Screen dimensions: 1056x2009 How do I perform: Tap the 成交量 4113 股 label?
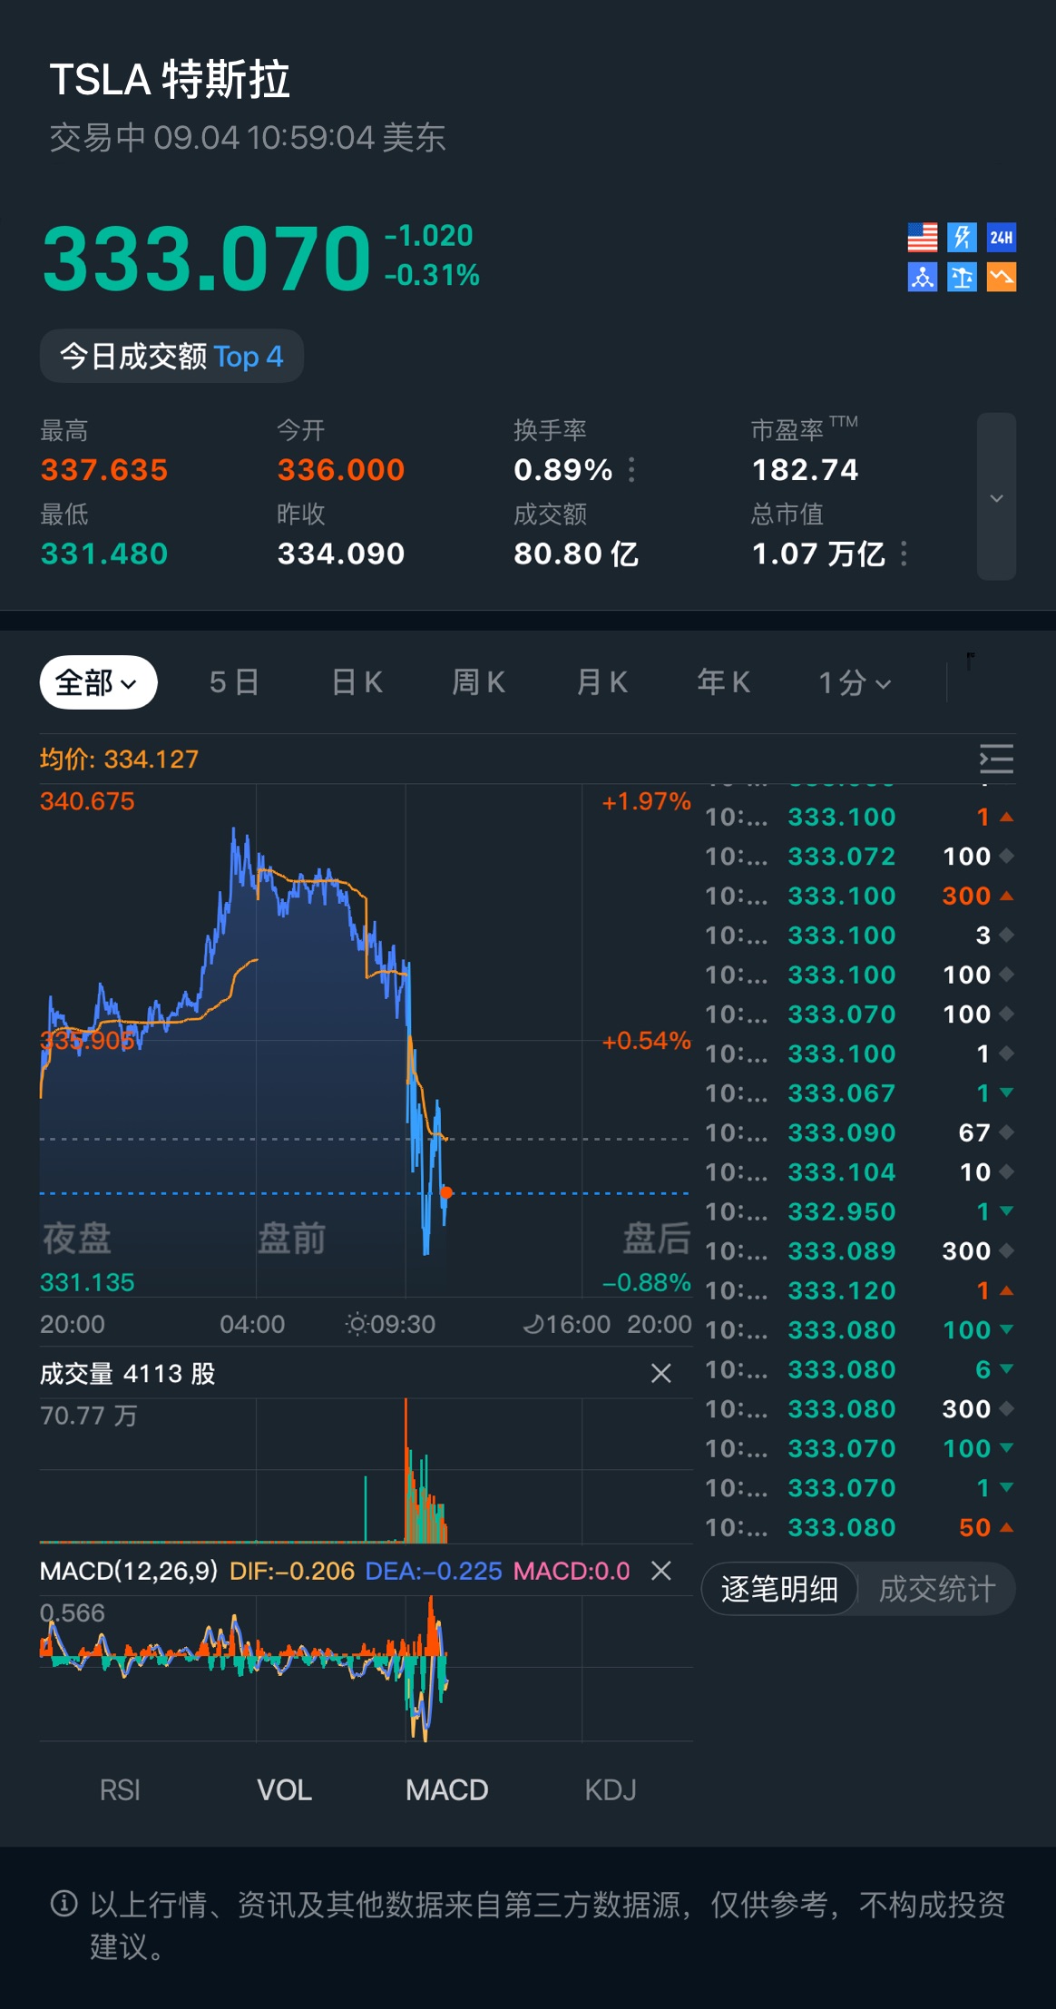click(127, 1374)
